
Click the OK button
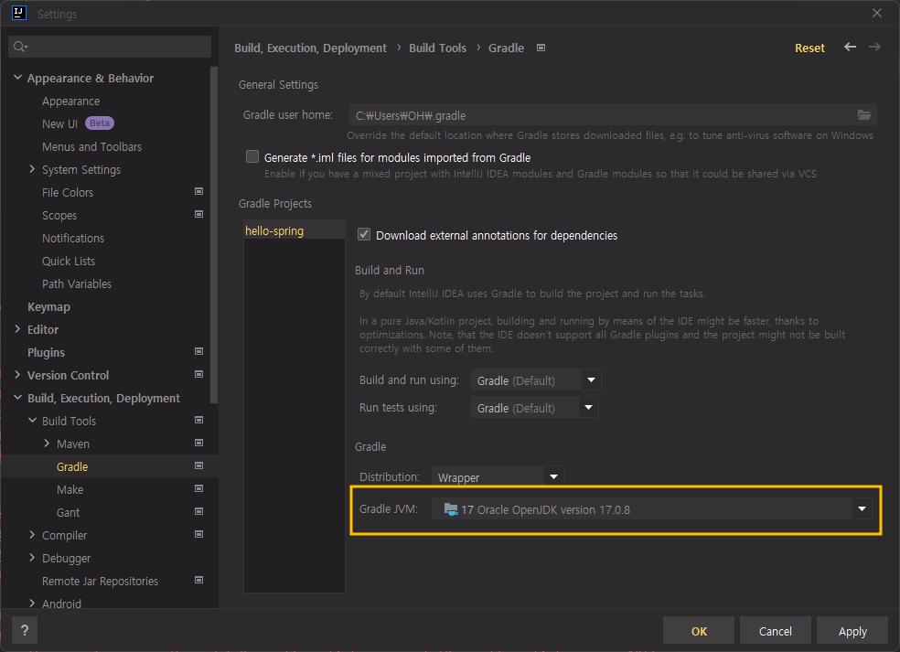click(x=699, y=631)
